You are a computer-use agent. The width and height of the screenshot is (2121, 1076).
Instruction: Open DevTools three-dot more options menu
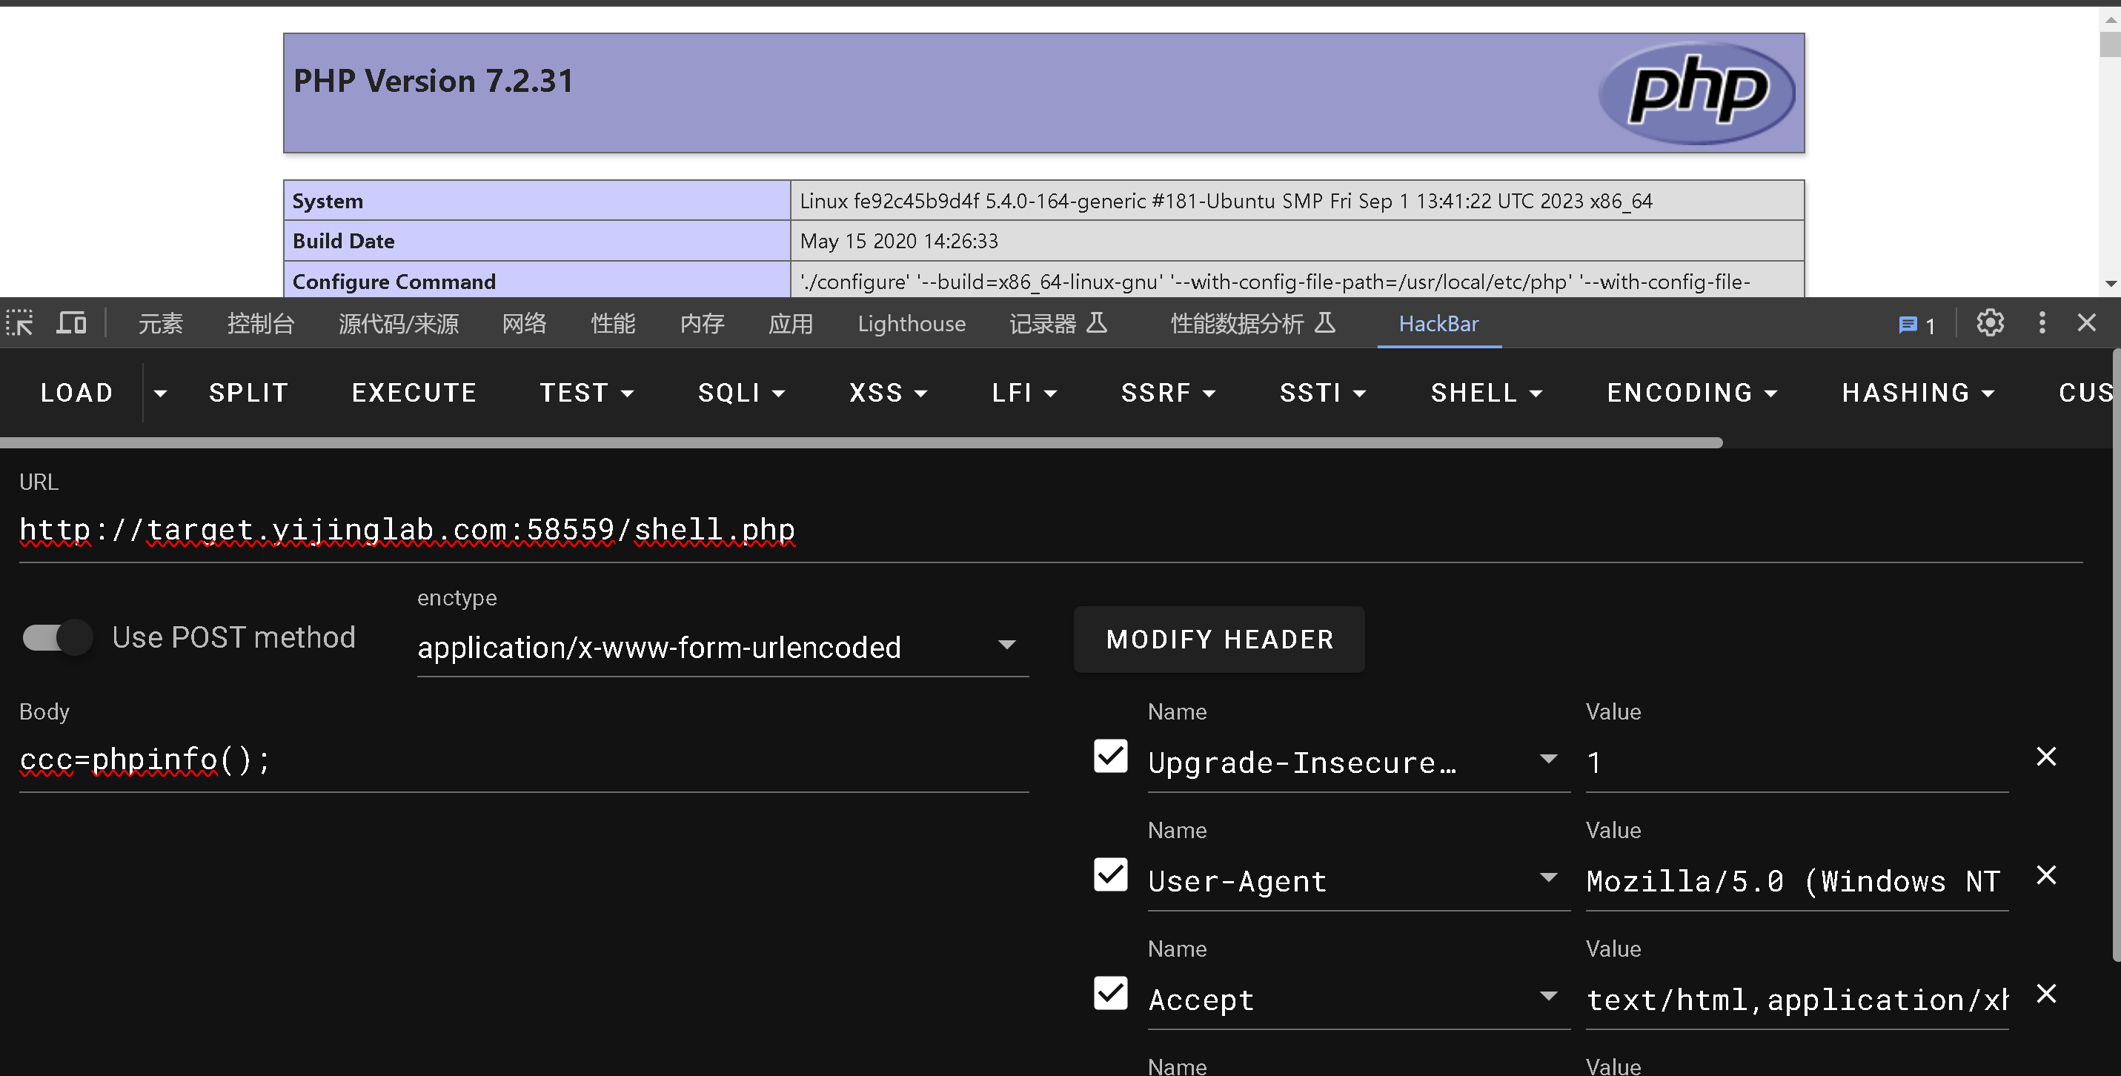point(2042,322)
